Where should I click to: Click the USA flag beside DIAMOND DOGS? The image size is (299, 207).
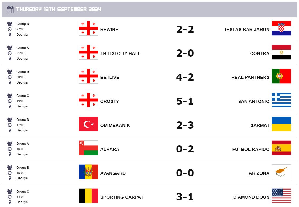pos(281,196)
